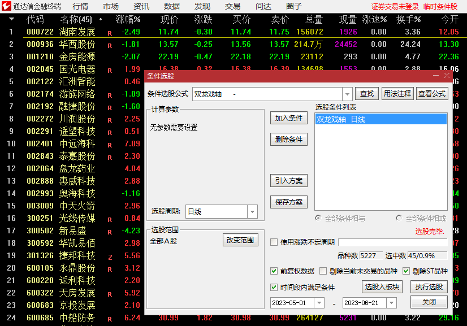
Task: Click the end date field 2023-06-21
Action: pos(364,303)
